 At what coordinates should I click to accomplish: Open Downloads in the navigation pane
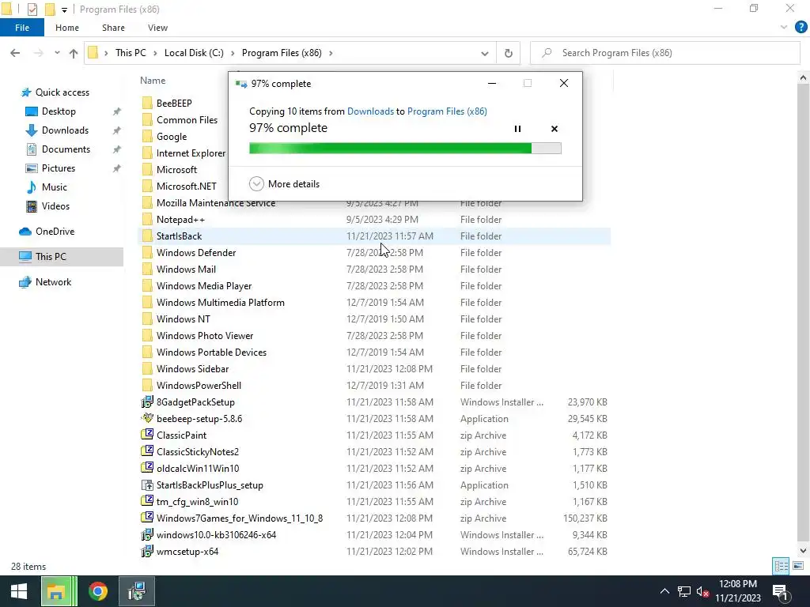coord(57,130)
